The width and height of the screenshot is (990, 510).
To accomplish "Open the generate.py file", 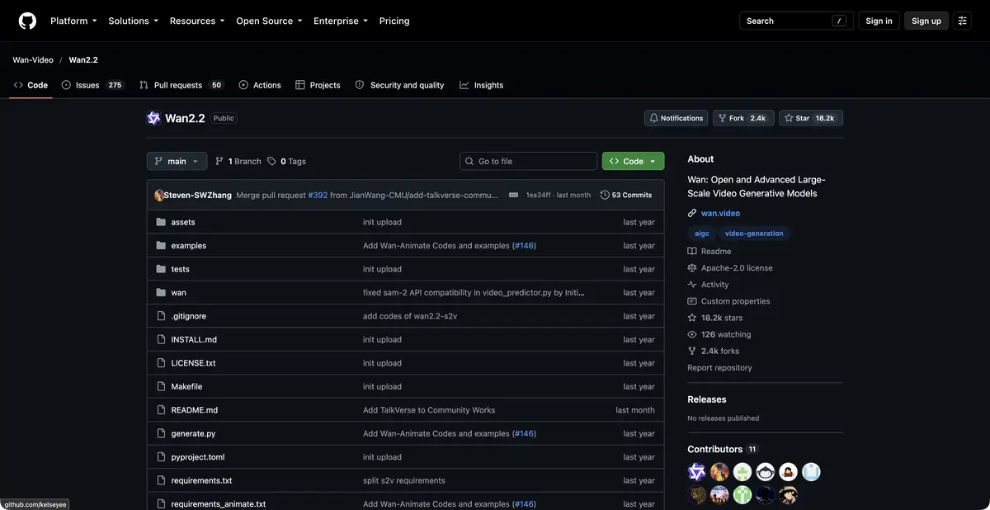I will coord(193,433).
